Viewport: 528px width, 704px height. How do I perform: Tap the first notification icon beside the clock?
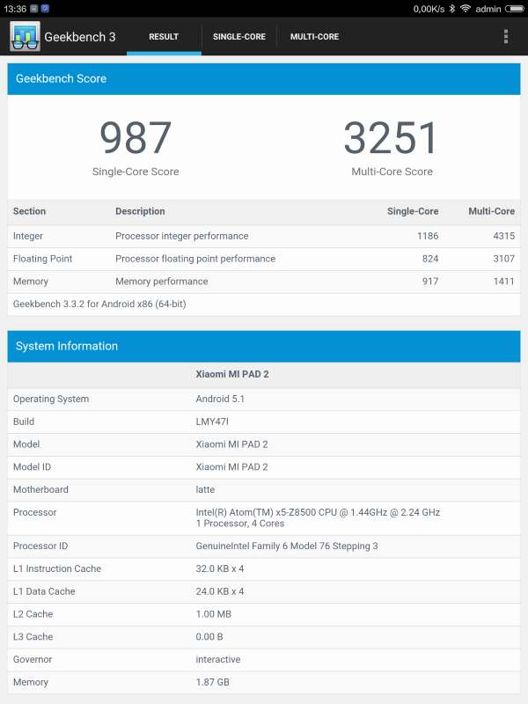33,9
